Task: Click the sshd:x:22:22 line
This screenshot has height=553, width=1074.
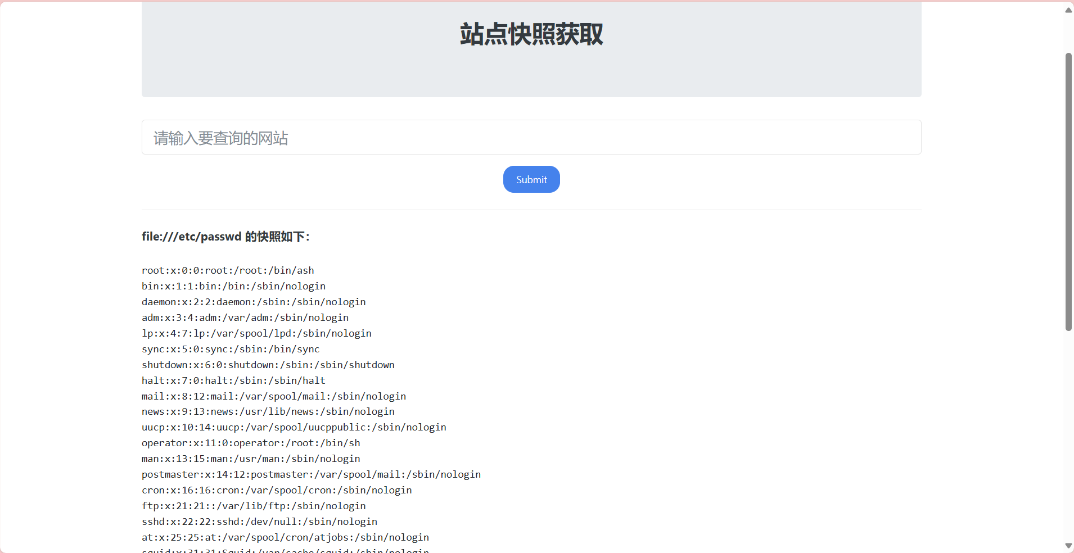Action: (x=259, y=522)
